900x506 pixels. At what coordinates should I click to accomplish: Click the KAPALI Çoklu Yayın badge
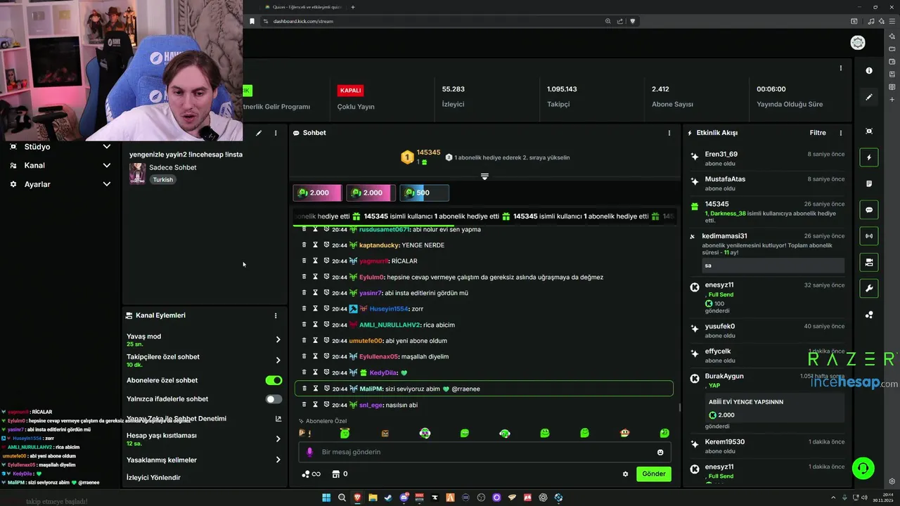point(350,91)
